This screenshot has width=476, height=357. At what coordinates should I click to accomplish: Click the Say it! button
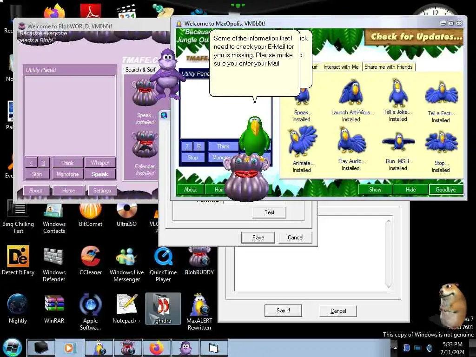283,311
